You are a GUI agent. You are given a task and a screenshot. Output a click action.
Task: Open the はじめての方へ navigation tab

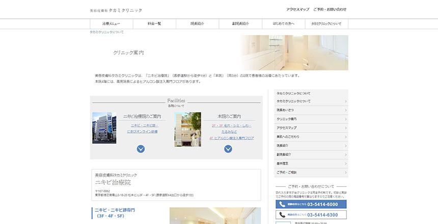pyautogui.click(x=284, y=24)
